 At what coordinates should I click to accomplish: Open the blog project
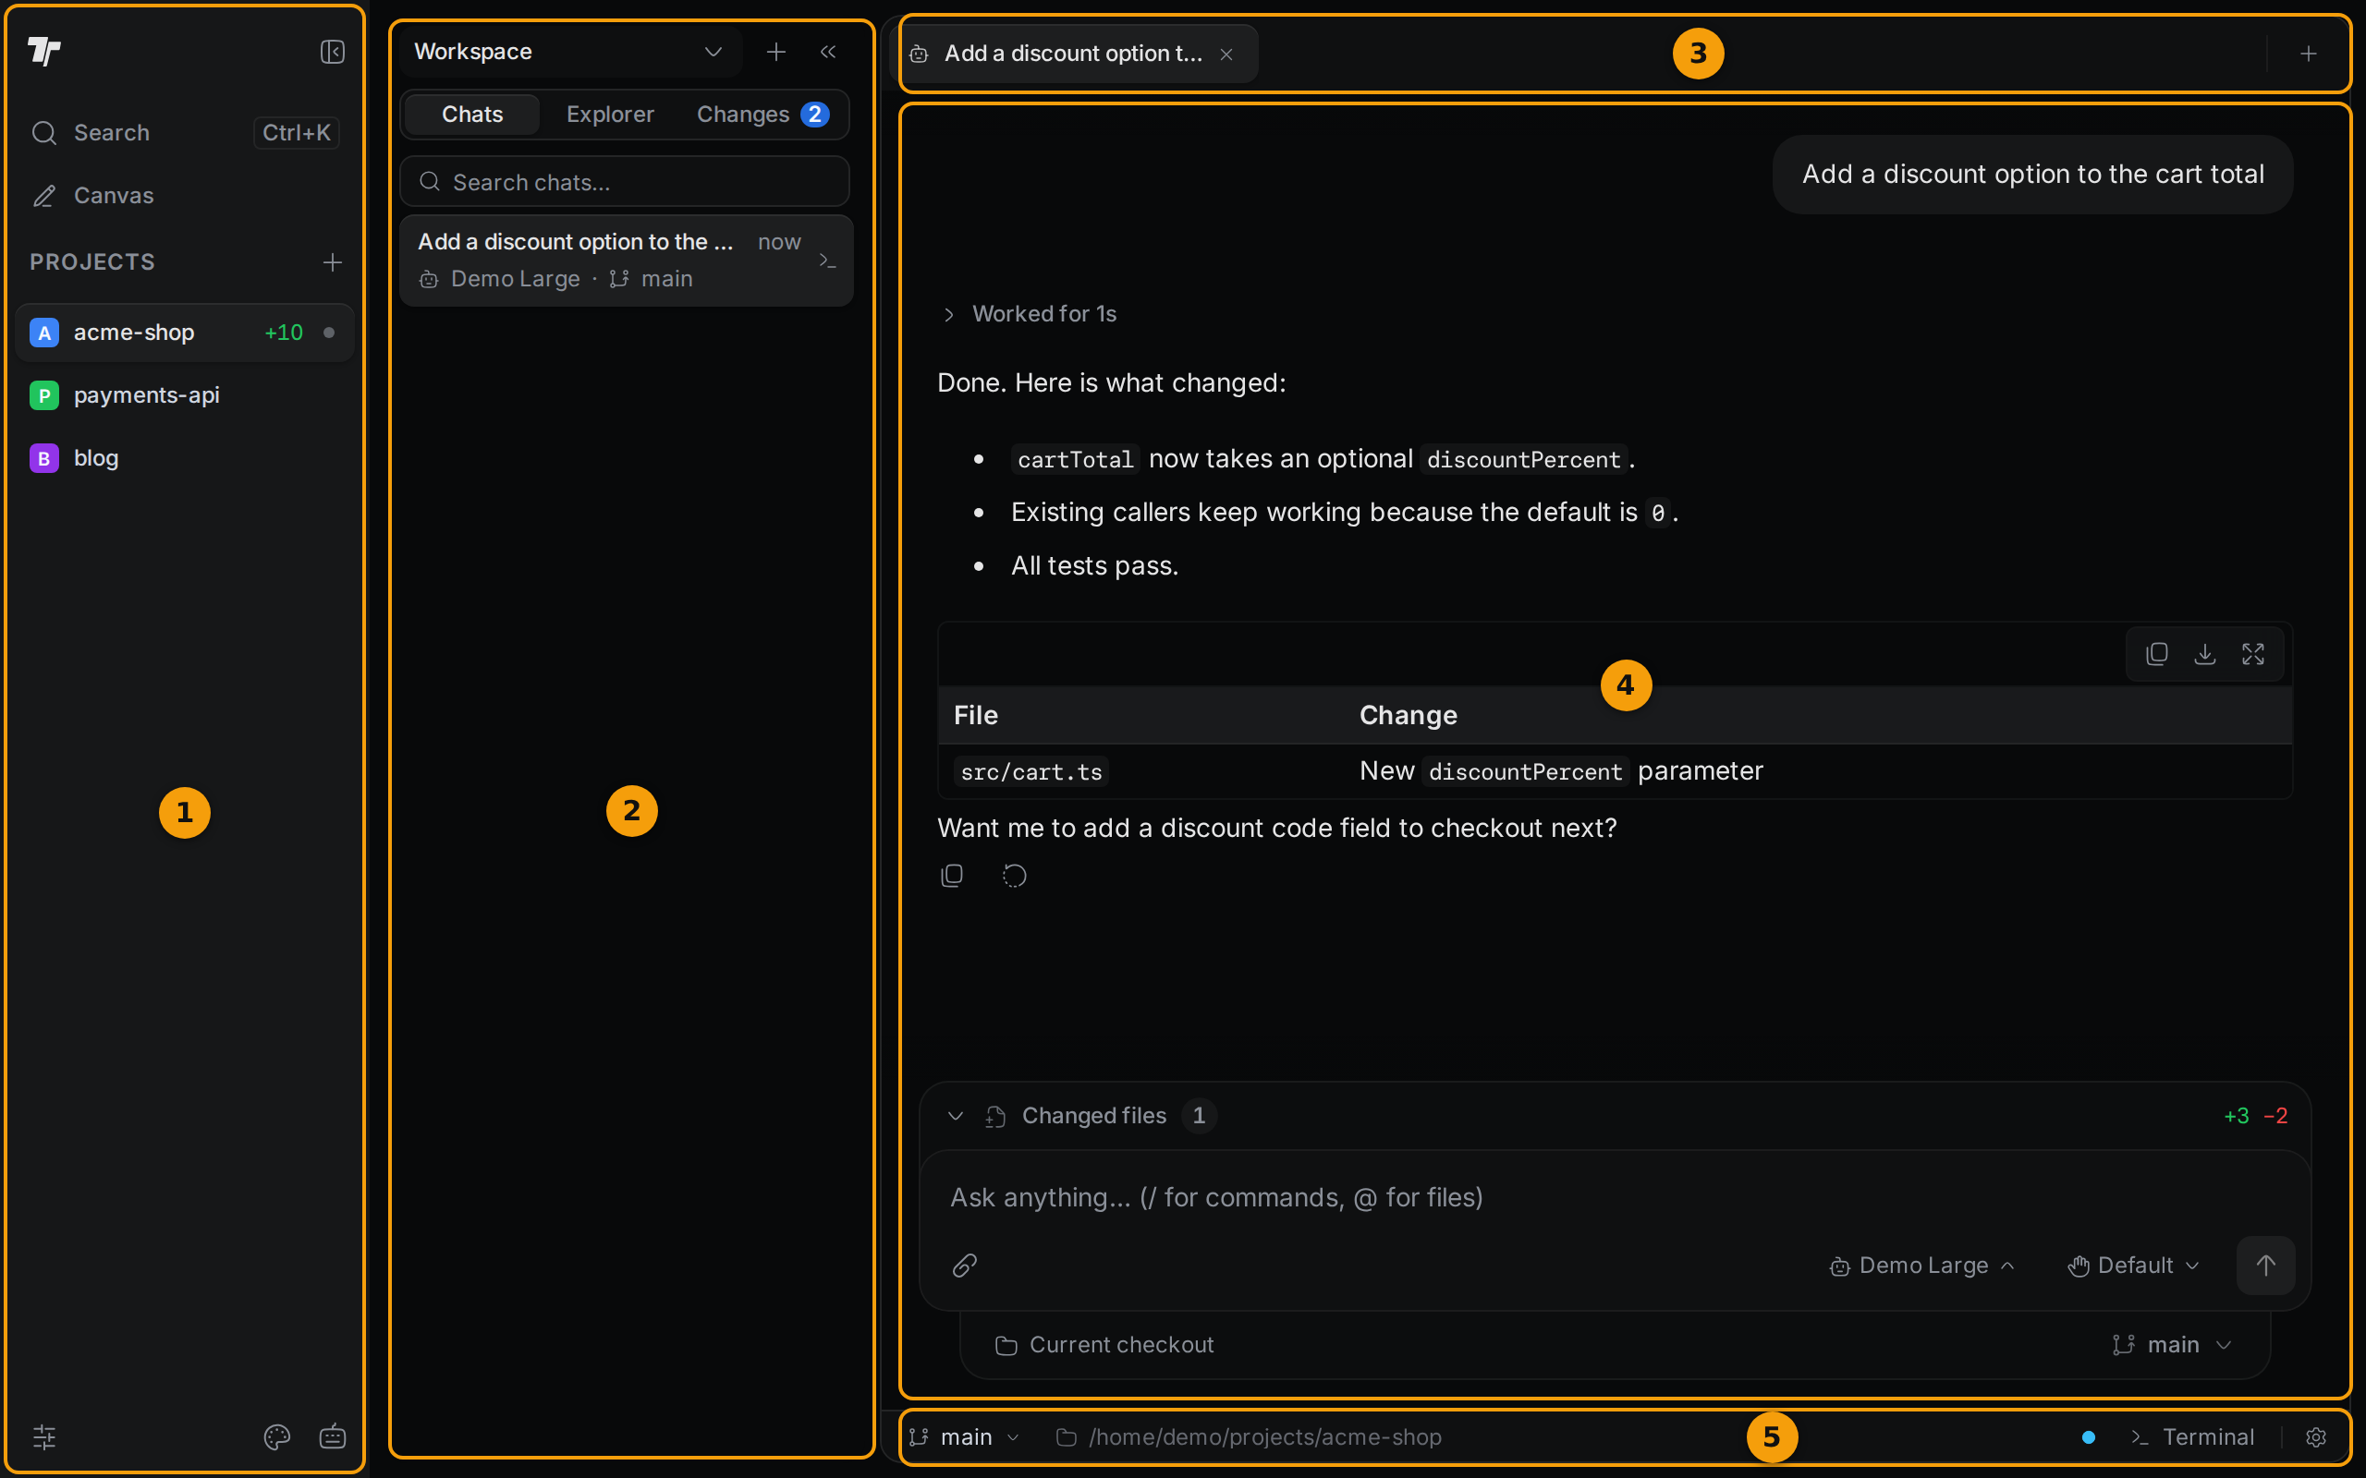(x=185, y=457)
